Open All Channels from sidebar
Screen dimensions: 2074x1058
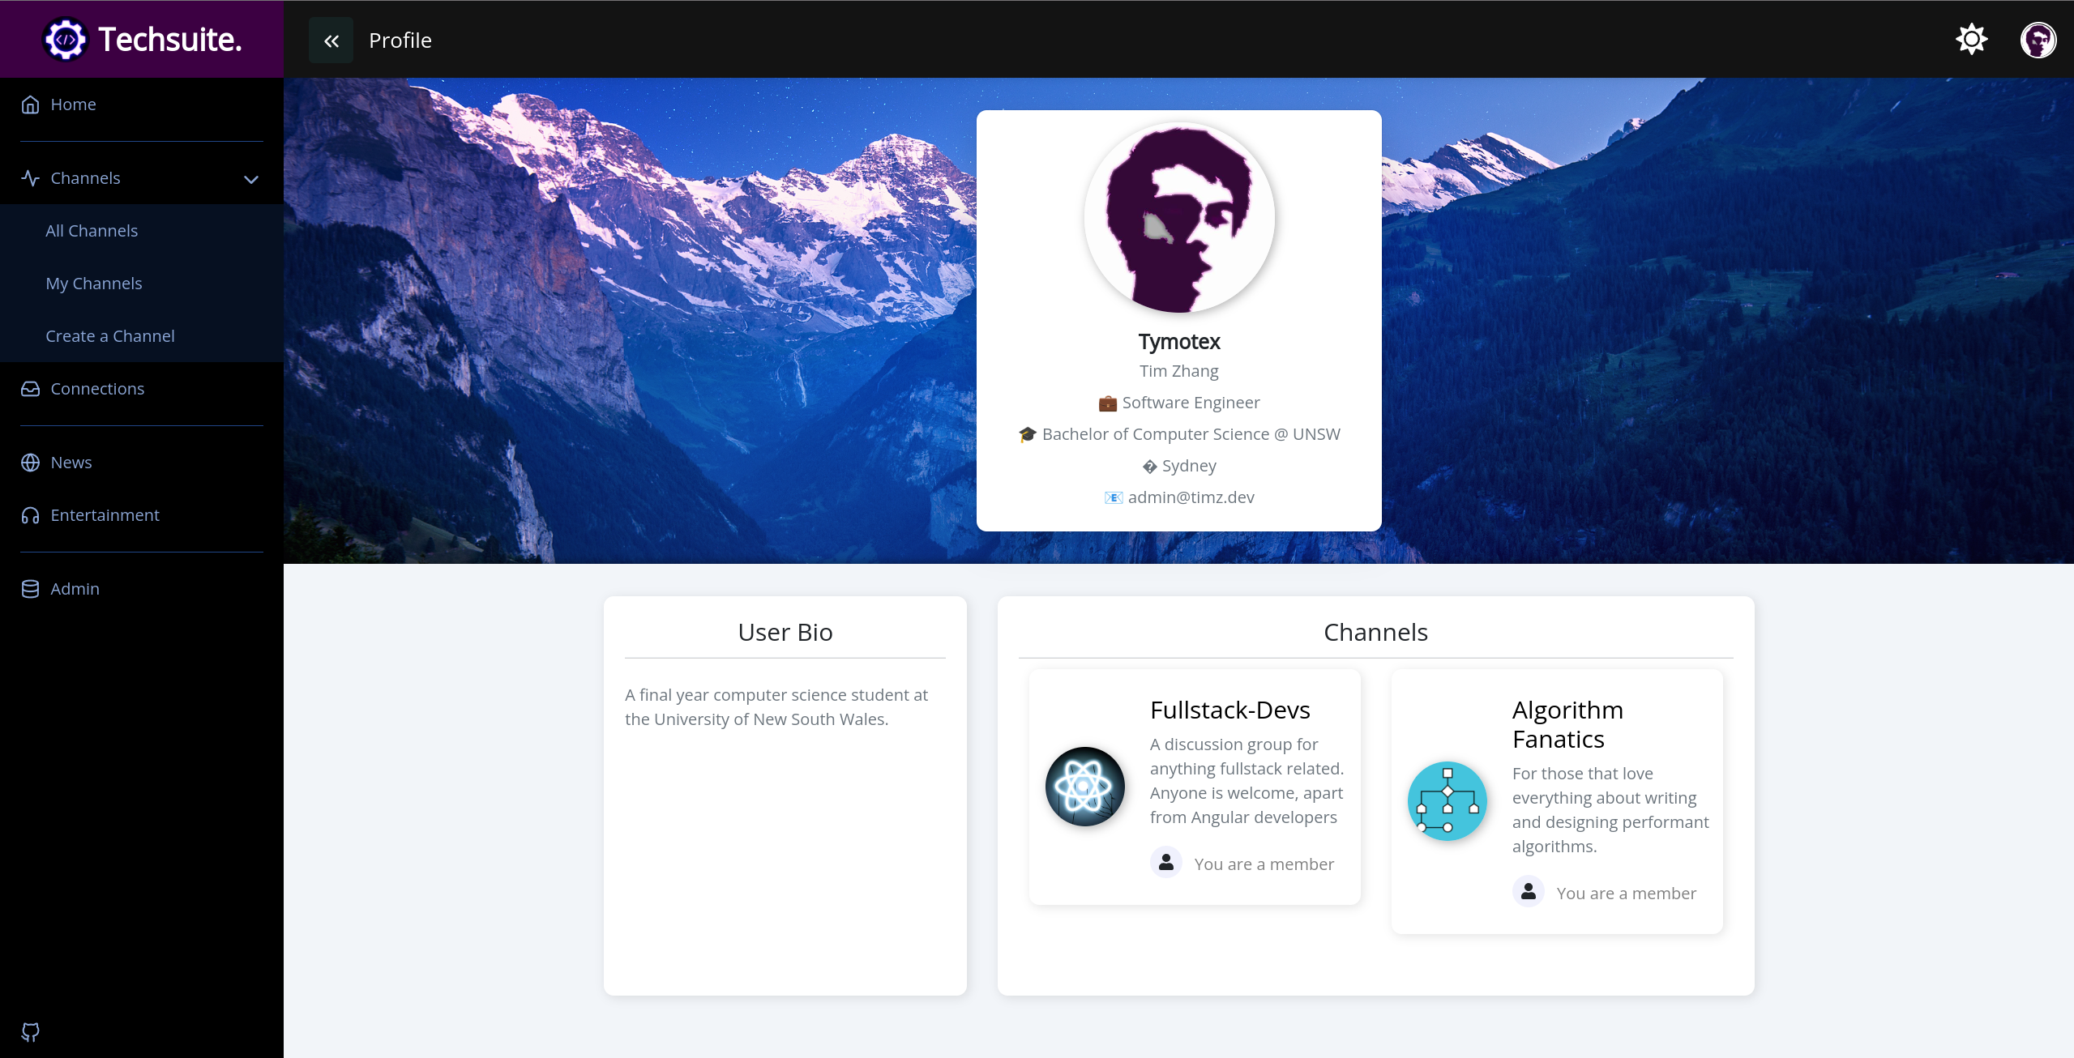(x=92, y=230)
